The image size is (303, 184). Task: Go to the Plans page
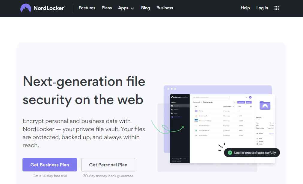107,8
